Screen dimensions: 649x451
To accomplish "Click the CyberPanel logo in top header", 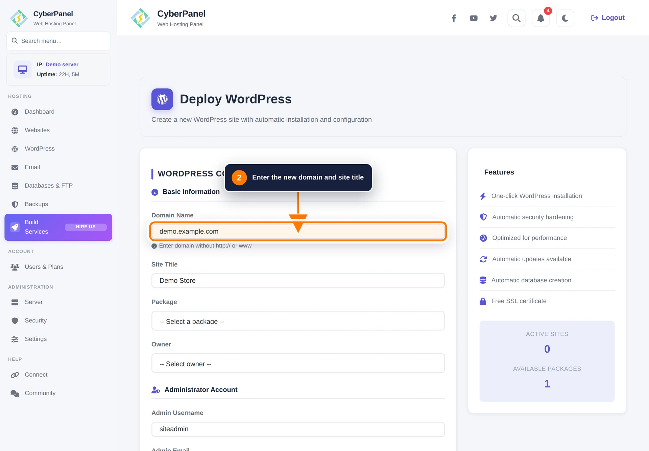I will coord(141,18).
